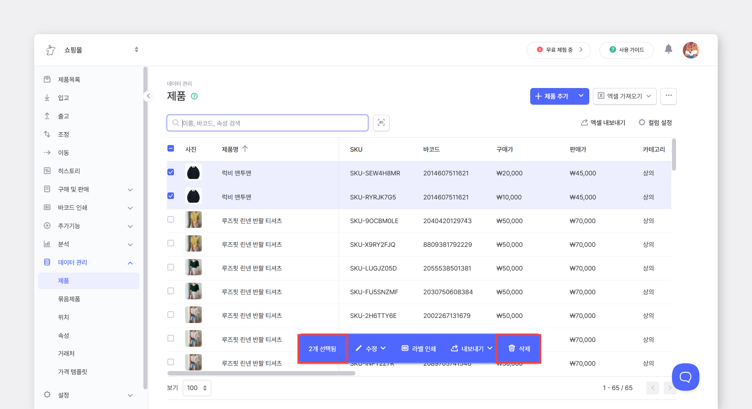Open thumbnail of SKU-2H6TTY6E product
Screen dimensions: 752x409
[x=194, y=315]
